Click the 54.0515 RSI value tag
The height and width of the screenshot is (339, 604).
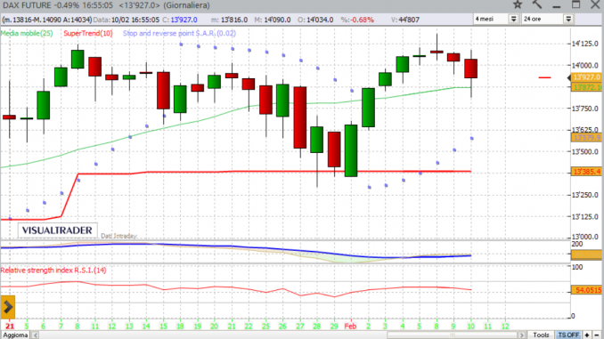pyautogui.click(x=586, y=290)
